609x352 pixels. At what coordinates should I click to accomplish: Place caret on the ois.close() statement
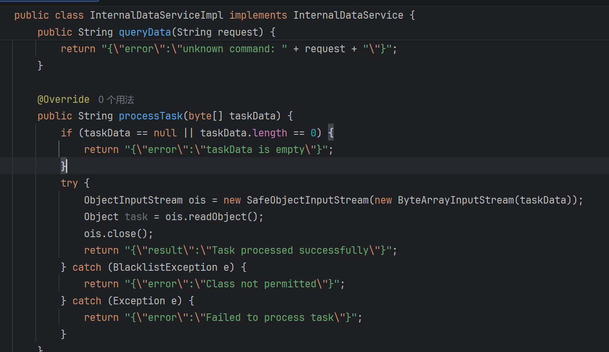(x=118, y=234)
